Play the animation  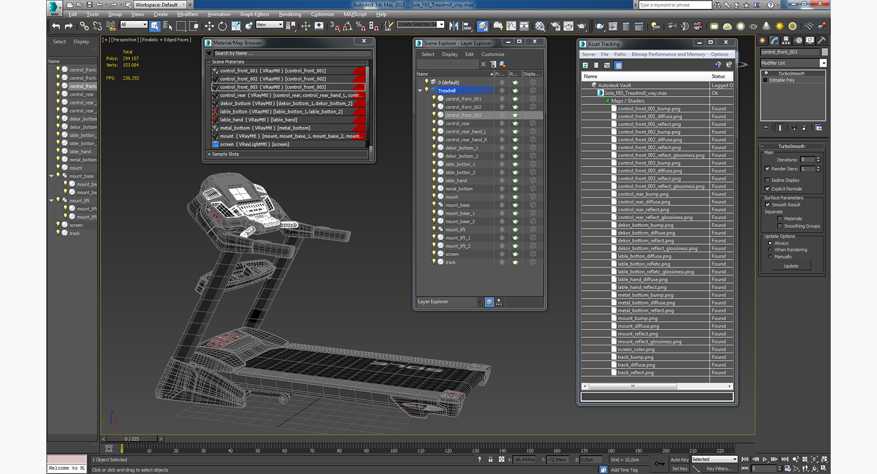click(x=765, y=459)
